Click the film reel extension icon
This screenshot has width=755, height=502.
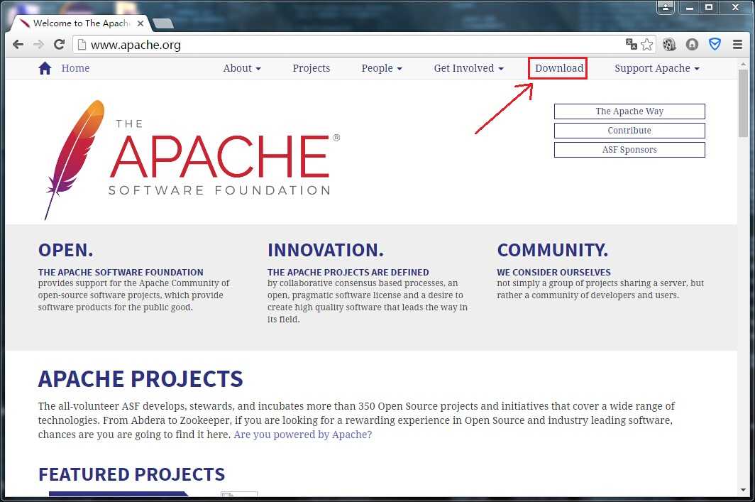[x=669, y=44]
